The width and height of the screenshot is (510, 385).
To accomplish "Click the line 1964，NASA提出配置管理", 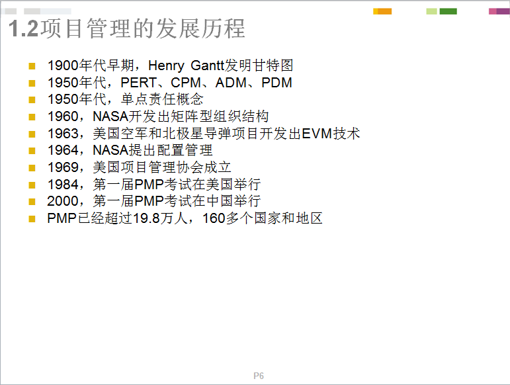I will [x=130, y=150].
